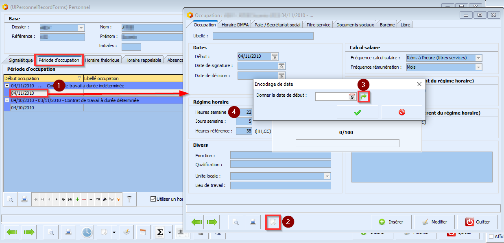
Task: Open the Début date calendar picker
Action: click(x=275, y=56)
